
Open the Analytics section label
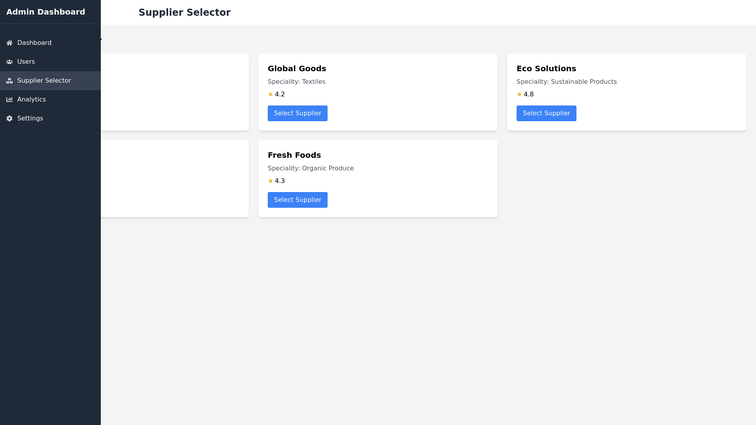point(31,100)
